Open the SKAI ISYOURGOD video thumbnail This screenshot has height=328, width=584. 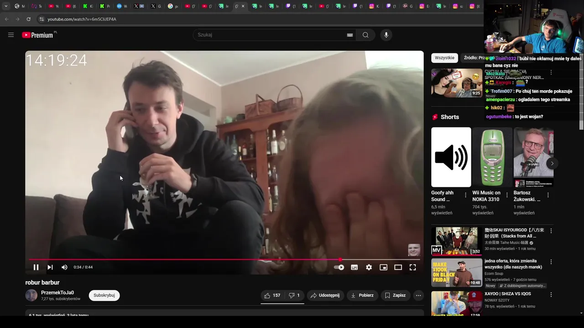(457, 241)
